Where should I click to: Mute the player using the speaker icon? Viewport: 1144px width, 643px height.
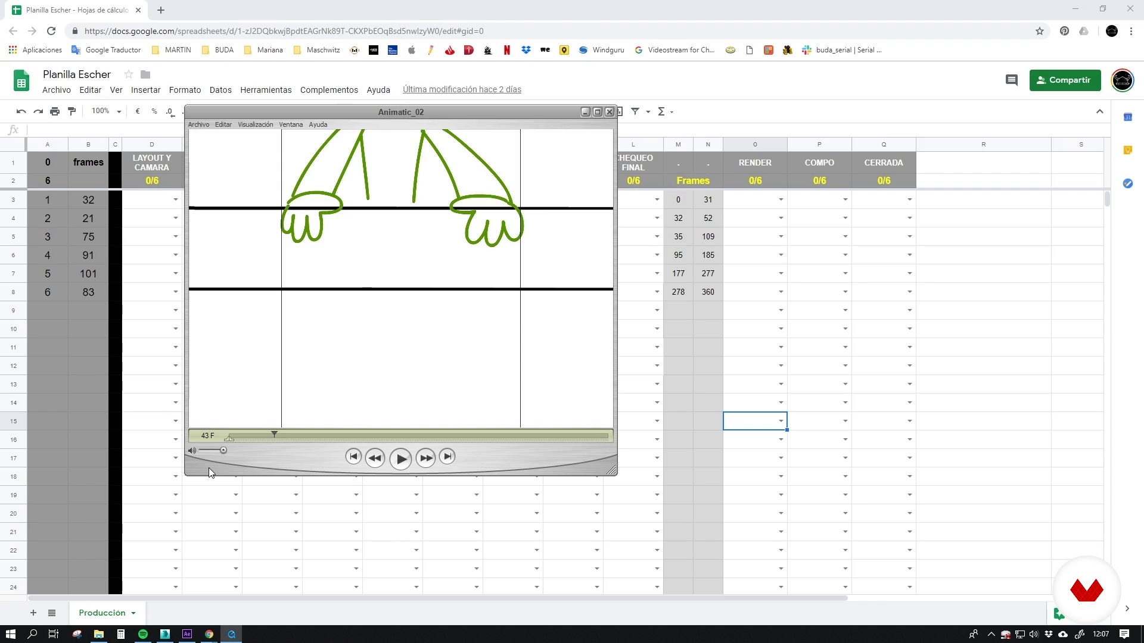[x=192, y=451]
